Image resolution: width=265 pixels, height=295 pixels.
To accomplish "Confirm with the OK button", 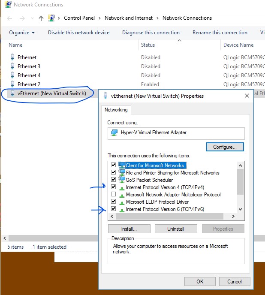I will (x=200, y=281).
